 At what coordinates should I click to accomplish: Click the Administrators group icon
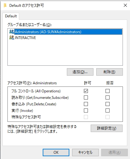(12, 32)
